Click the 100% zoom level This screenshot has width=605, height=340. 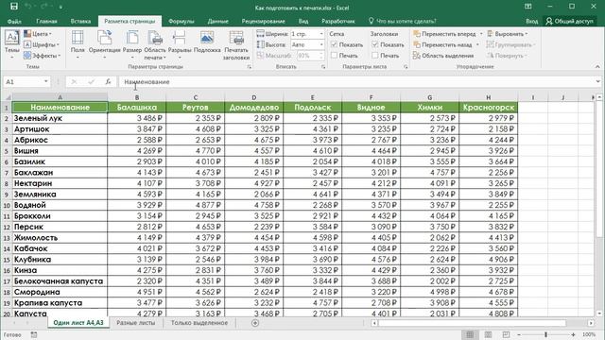[589, 334]
